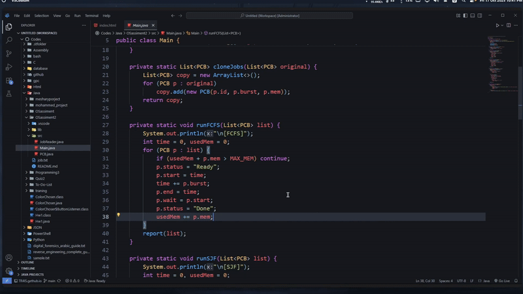Open JobReader.java in the explorer
Screen dimensions: 523x294
(x=51, y=142)
